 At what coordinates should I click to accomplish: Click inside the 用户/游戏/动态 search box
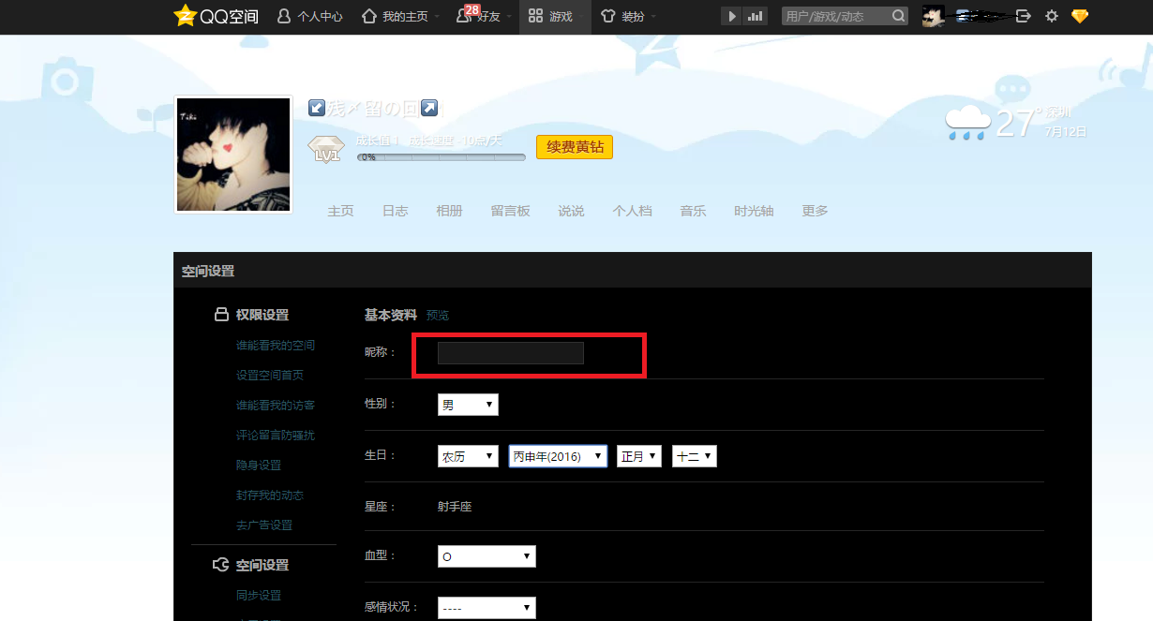pos(834,16)
